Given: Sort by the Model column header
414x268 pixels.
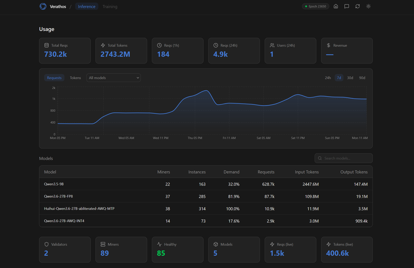Looking at the screenshot, I should (x=50, y=172).
